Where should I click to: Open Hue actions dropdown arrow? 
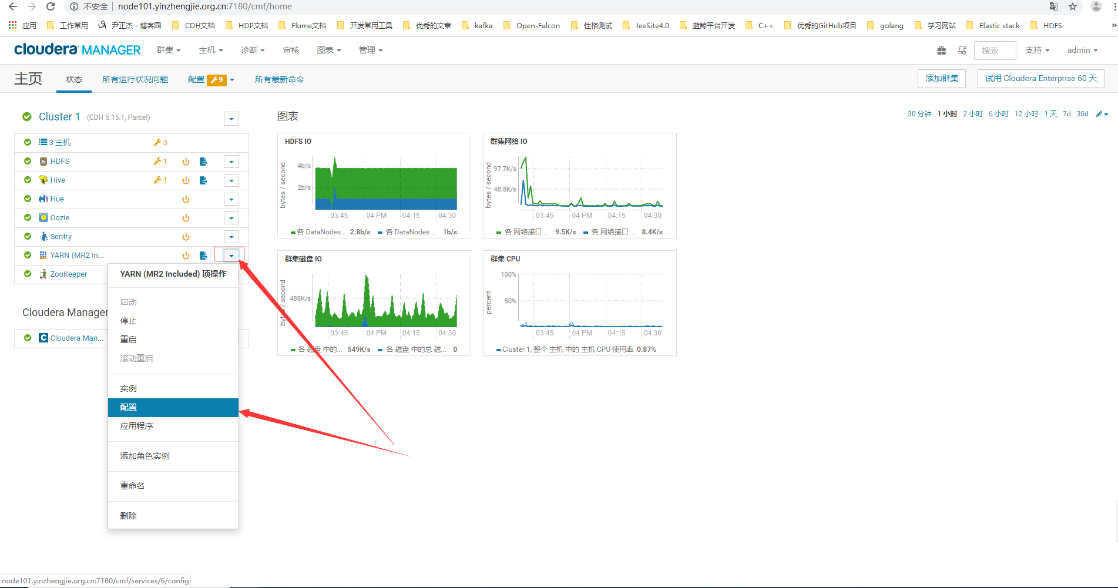[231, 199]
